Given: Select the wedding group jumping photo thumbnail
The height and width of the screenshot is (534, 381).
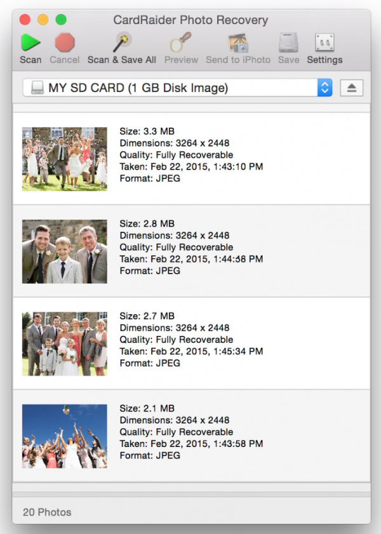Looking at the screenshot, I should (x=65, y=159).
